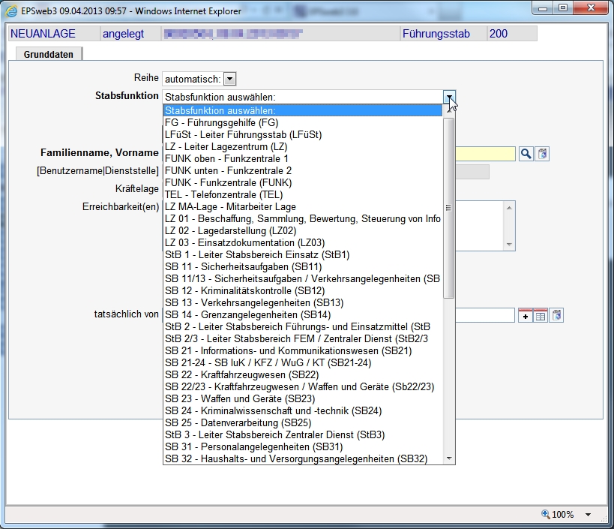Pick SB 24 - Kriminalwissenschaft und -technik
The width and height of the screenshot is (614, 529).
[x=302, y=411]
